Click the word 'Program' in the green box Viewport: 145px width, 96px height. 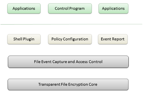pyautogui.click(x=77, y=9)
